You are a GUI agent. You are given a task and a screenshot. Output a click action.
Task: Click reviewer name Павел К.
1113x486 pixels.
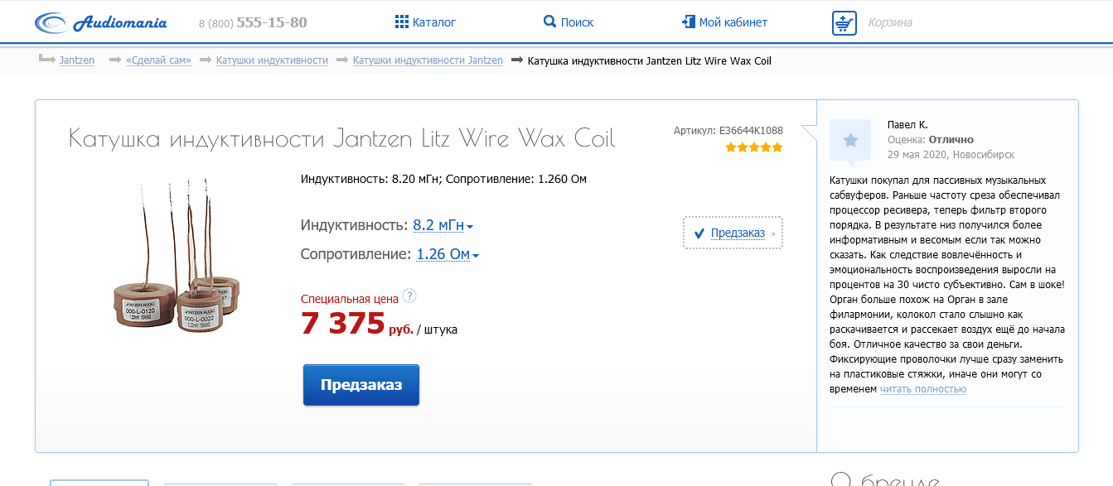[x=907, y=124]
